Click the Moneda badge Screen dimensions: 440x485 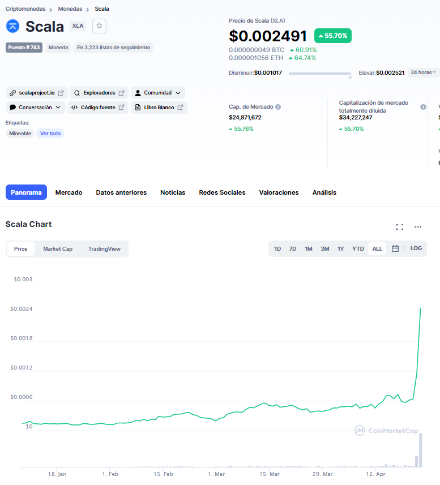click(x=58, y=48)
